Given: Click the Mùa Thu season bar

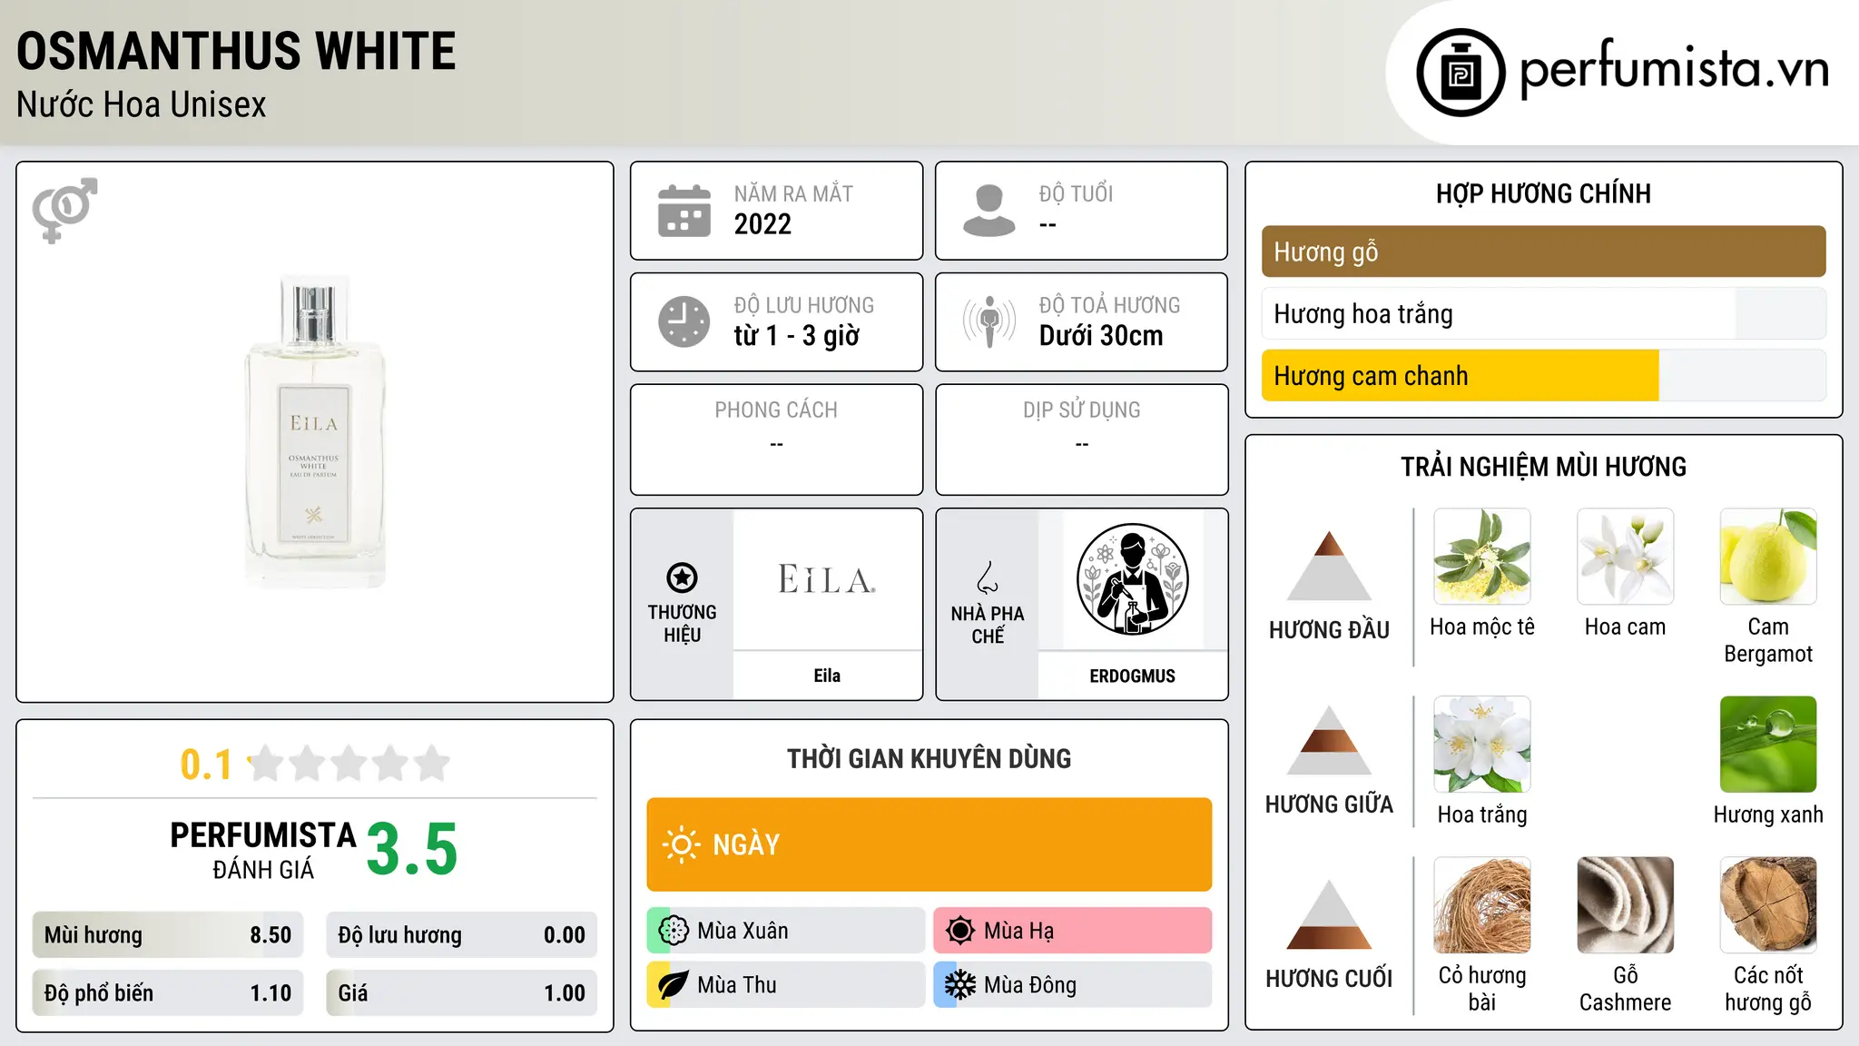Looking at the screenshot, I should (x=786, y=985).
